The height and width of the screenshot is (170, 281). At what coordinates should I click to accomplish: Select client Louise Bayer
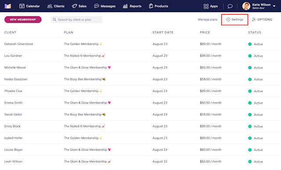14,150
